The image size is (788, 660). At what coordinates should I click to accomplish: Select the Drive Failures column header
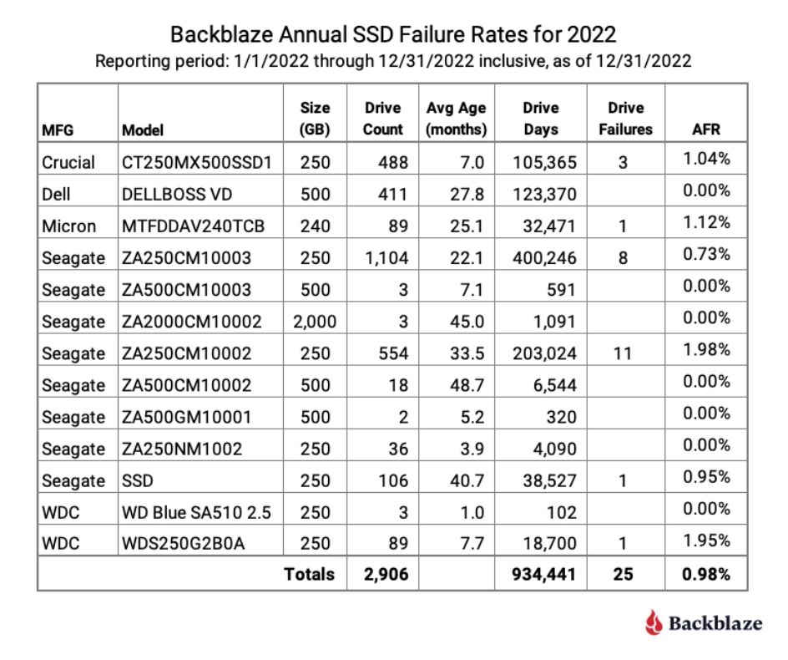tap(624, 117)
